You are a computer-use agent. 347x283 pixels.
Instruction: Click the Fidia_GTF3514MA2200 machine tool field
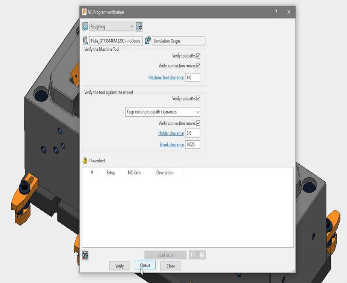(x=116, y=41)
